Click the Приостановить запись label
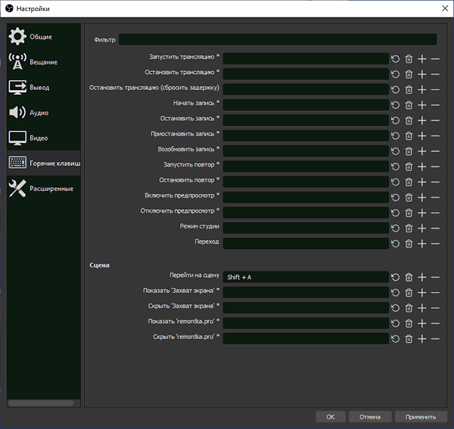 (x=184, y=134)
